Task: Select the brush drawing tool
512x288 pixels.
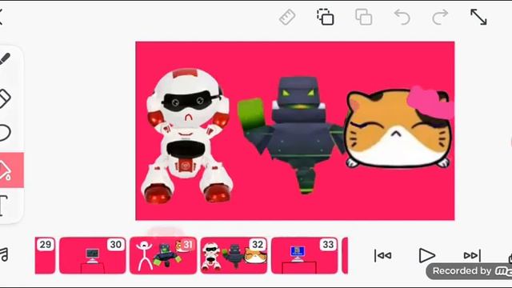Action: pos(5,60)
